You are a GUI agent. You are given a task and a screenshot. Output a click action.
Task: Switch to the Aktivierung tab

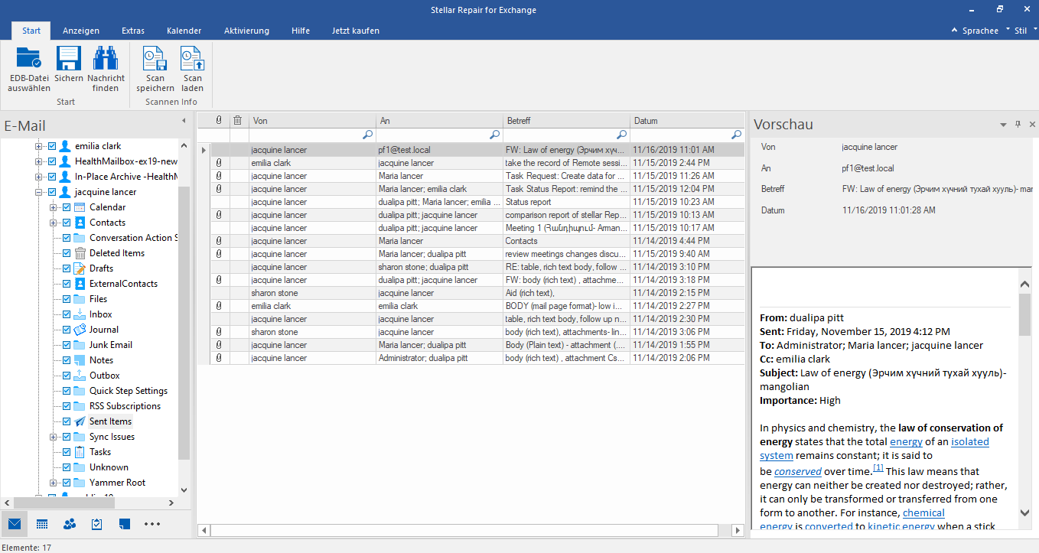click(246, 31)
